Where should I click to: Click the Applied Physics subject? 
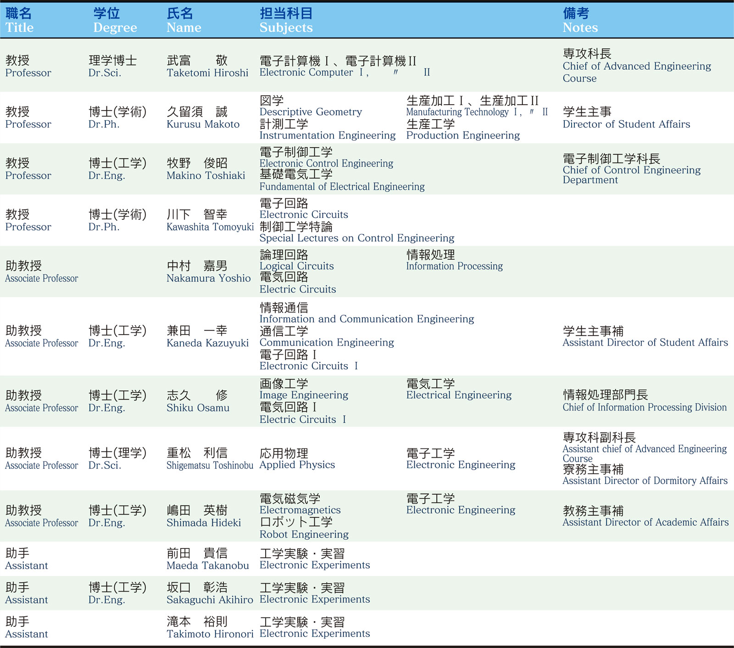(x=297, y=465)
